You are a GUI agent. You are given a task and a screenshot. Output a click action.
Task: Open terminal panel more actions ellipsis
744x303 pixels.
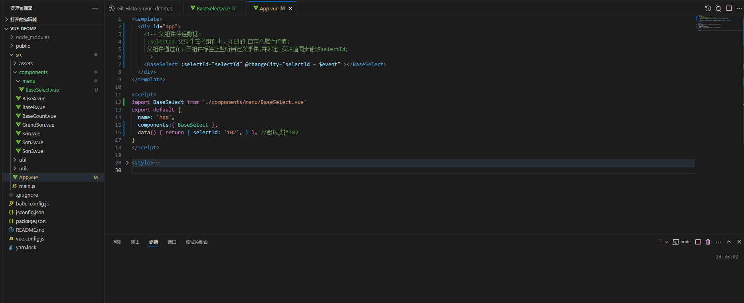pos(718,242)
